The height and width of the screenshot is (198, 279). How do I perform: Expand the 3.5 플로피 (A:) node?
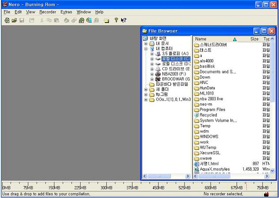[152, 53]
